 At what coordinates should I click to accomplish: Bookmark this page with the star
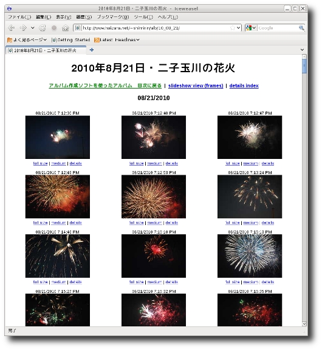pos(232,28)
